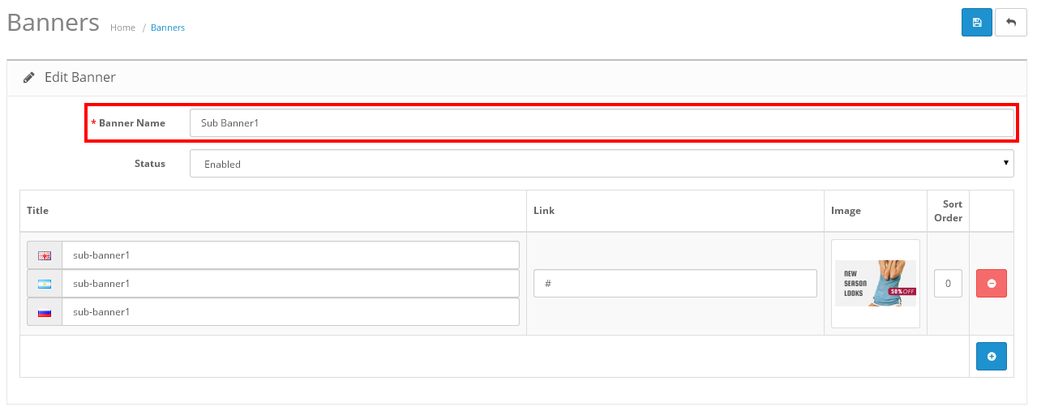The width and height of the screenshot is (1037, 411).
Task: Focus the Link field containing #
Action: pyautogui.click(x=675, y=284)
